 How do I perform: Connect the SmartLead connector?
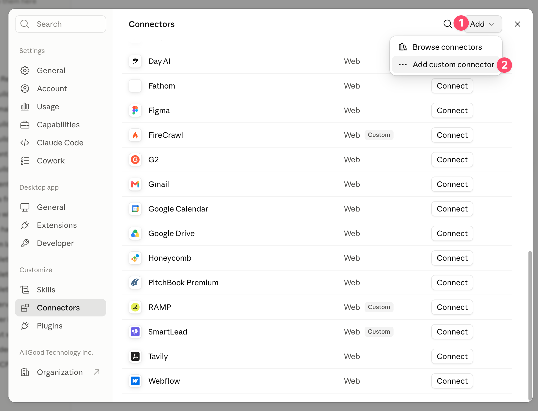coord(452,332)
